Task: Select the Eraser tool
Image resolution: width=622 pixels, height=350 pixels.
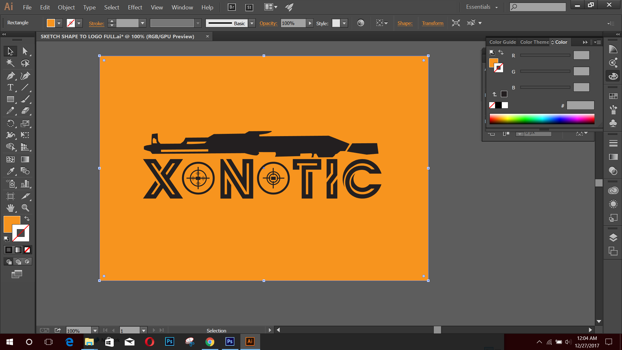Action: pyautogui.click(x=25, y=111)
